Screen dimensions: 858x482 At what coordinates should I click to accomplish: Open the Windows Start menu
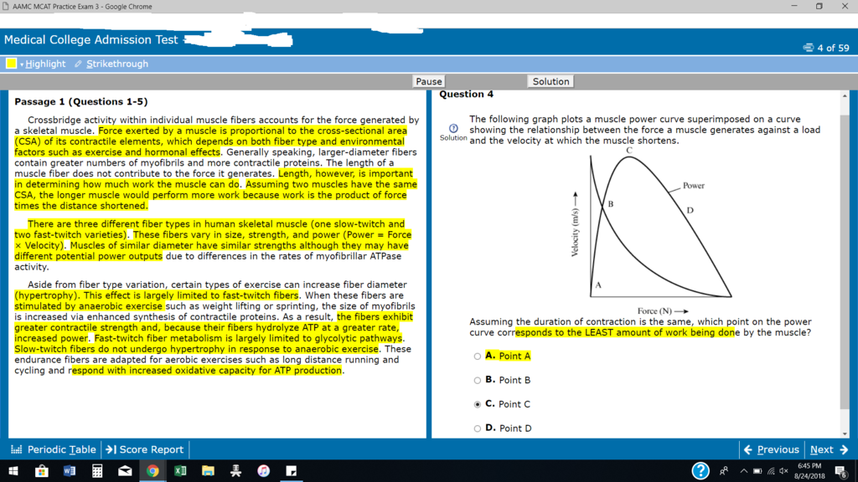(13, 471)
